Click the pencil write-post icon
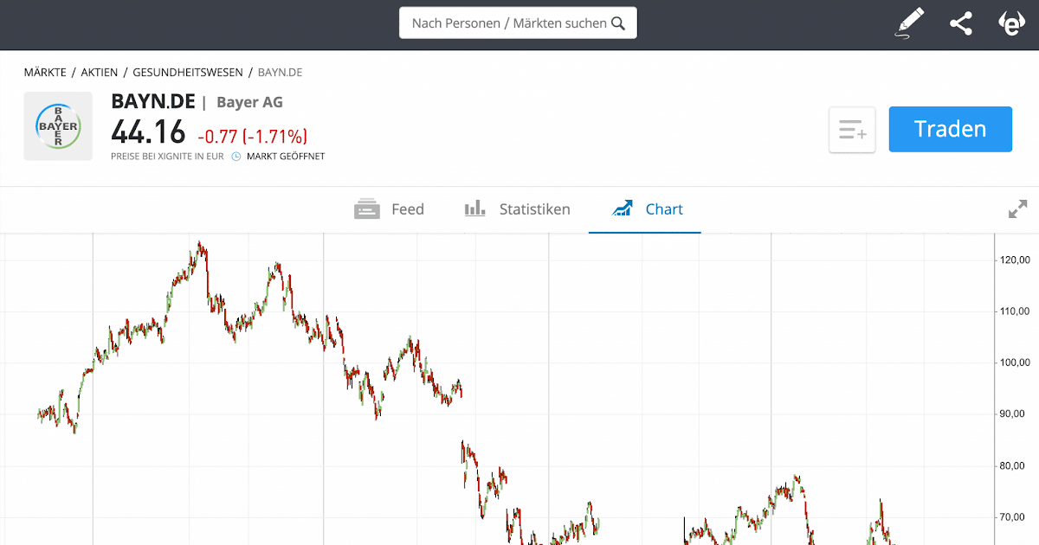This screenshot has height=545, width=1039. tap(908, 23)
